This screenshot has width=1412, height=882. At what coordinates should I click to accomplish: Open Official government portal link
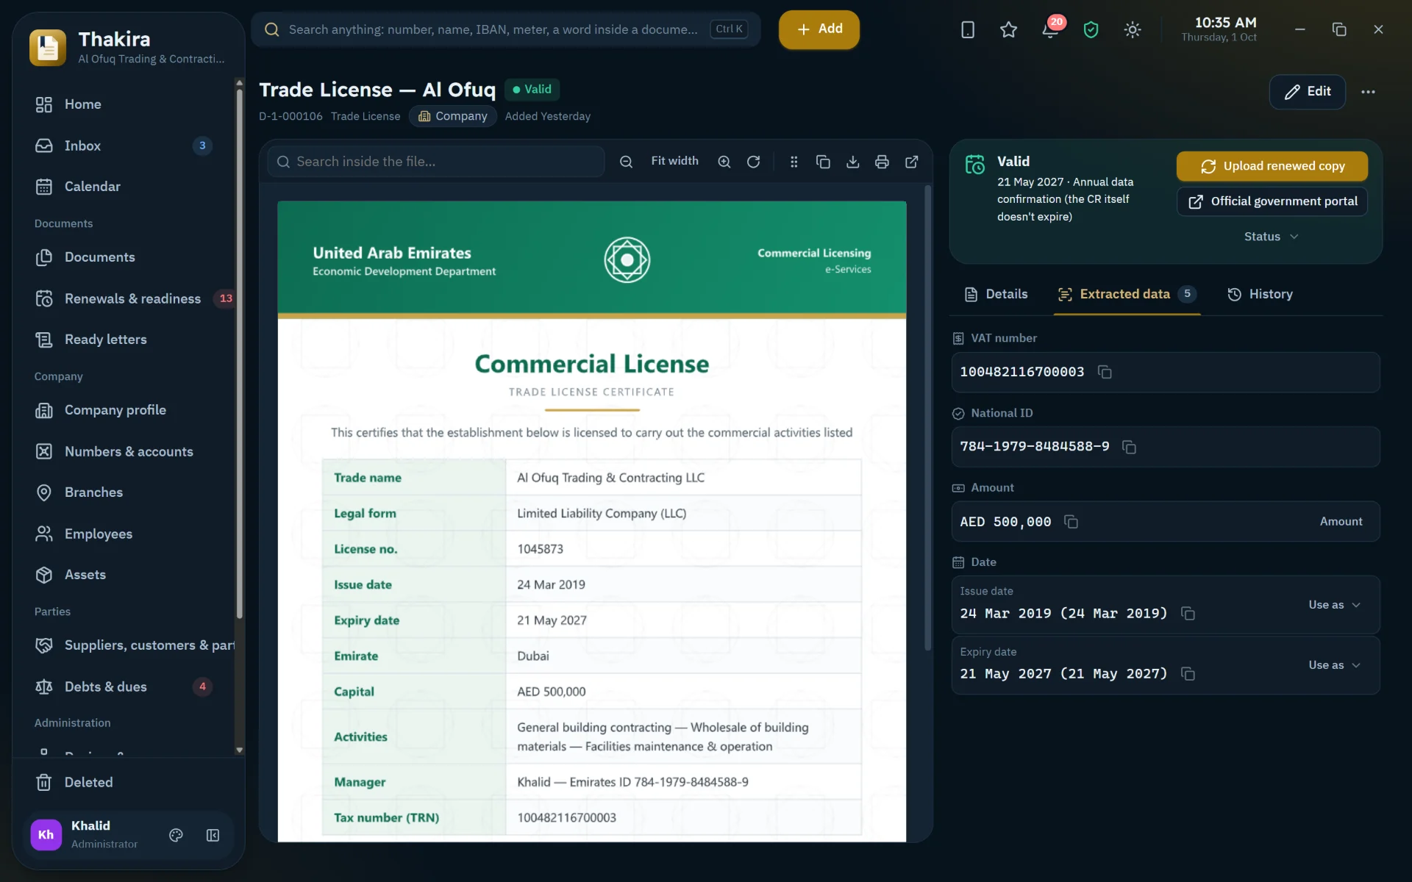click(x=1272, y=201)
